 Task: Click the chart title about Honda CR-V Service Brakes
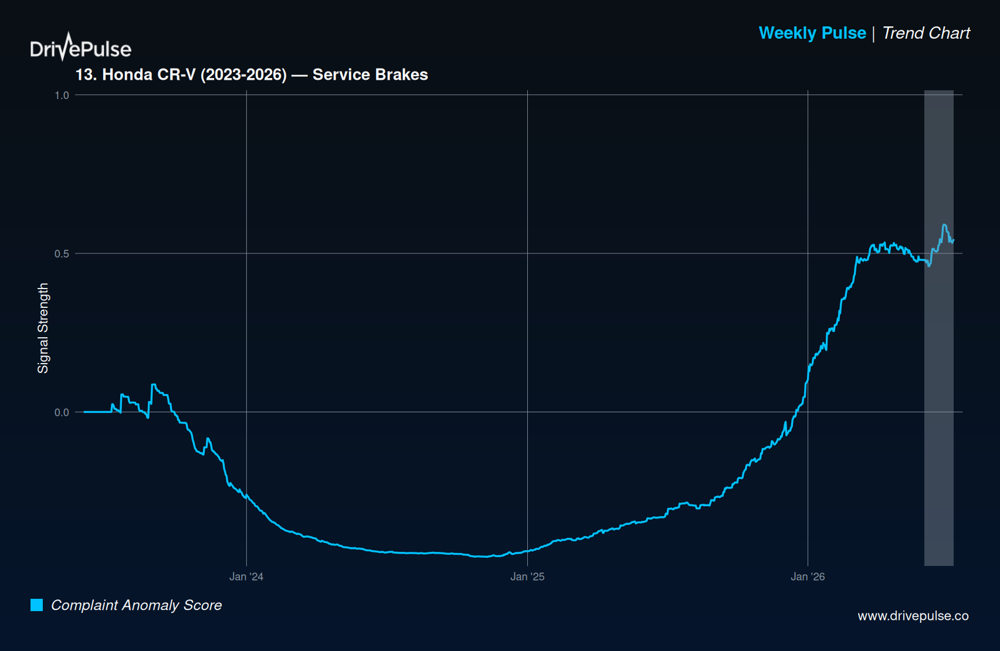point(252,74)
